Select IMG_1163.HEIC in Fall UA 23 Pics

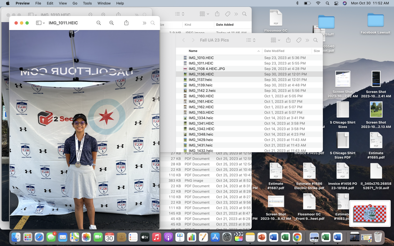pos(249,113)
